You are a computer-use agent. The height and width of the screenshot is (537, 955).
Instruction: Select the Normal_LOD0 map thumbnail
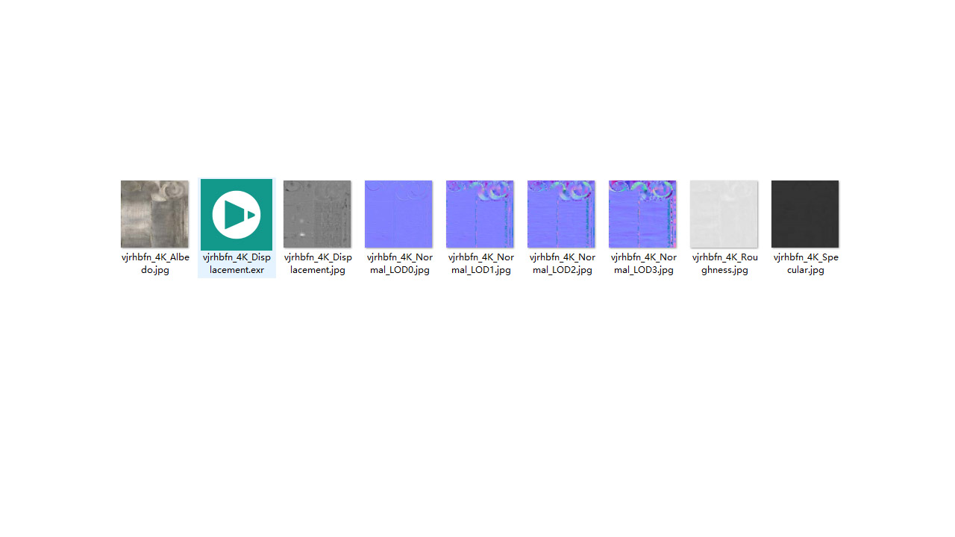(398, 214)
